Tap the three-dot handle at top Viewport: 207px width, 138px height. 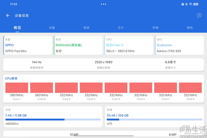(x=104, y=4)
